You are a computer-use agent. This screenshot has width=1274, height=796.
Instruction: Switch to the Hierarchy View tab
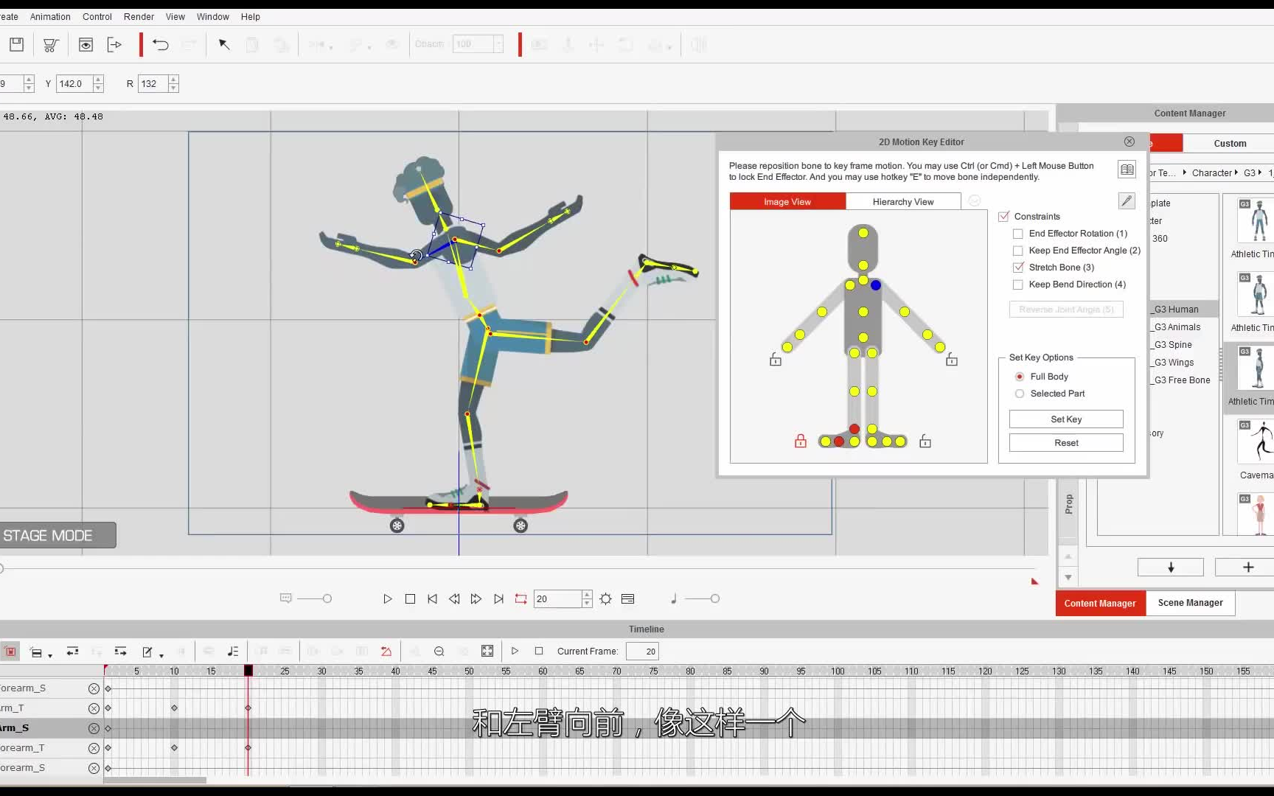tap(903, 200)
